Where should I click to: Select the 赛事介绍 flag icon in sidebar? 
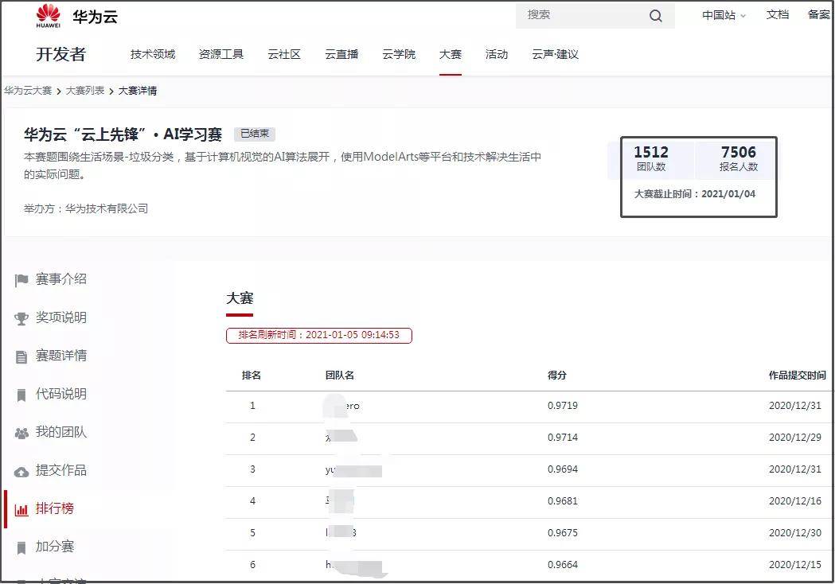(22, 278)
